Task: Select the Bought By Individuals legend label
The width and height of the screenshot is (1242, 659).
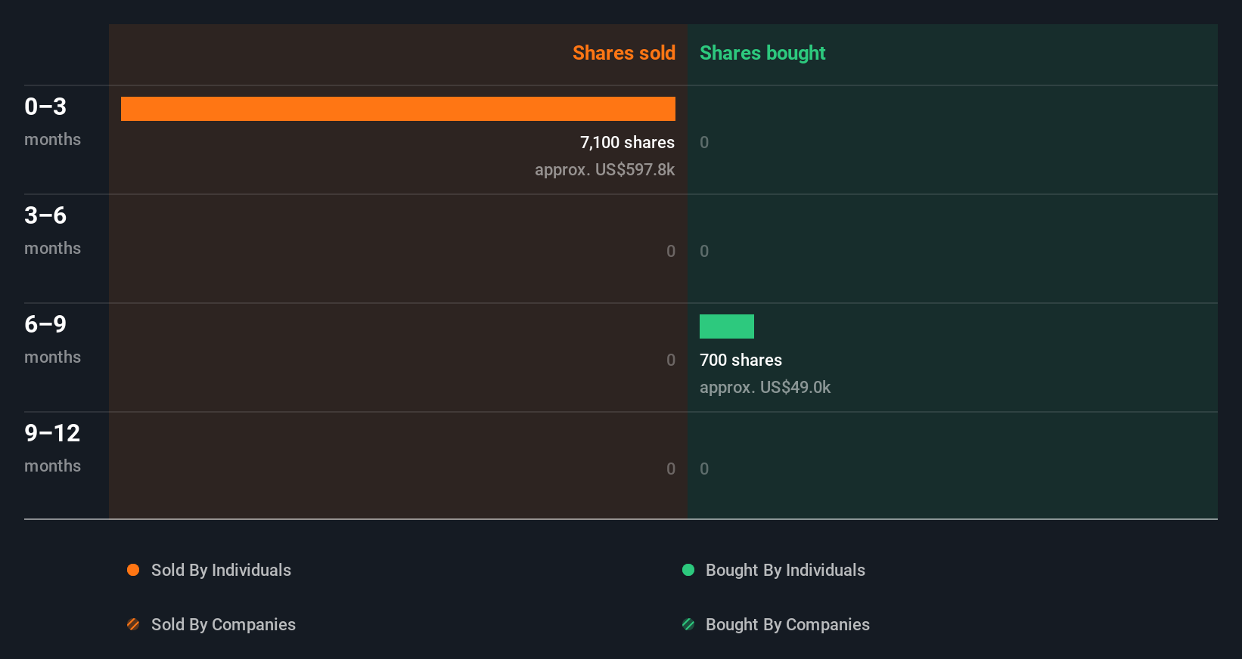Action: pos(785,570)
